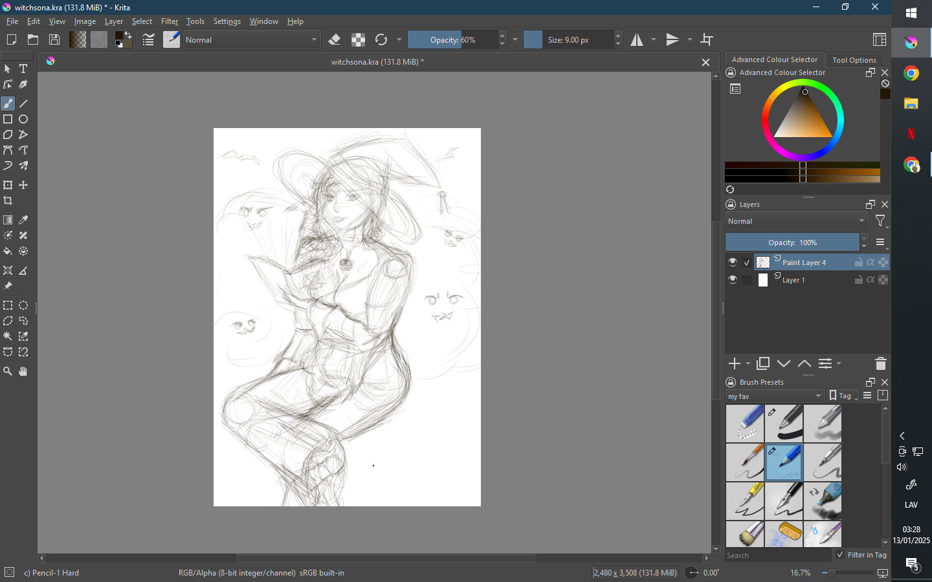The height and width of the screenshot is (582, 932).
Task: Pick the Fill bucket tool
Action: 8,252
